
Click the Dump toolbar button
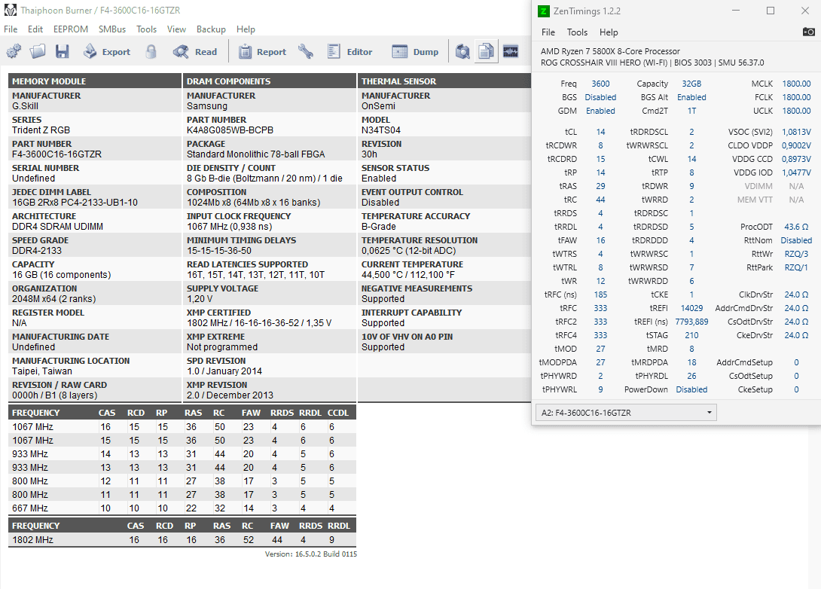415,51
